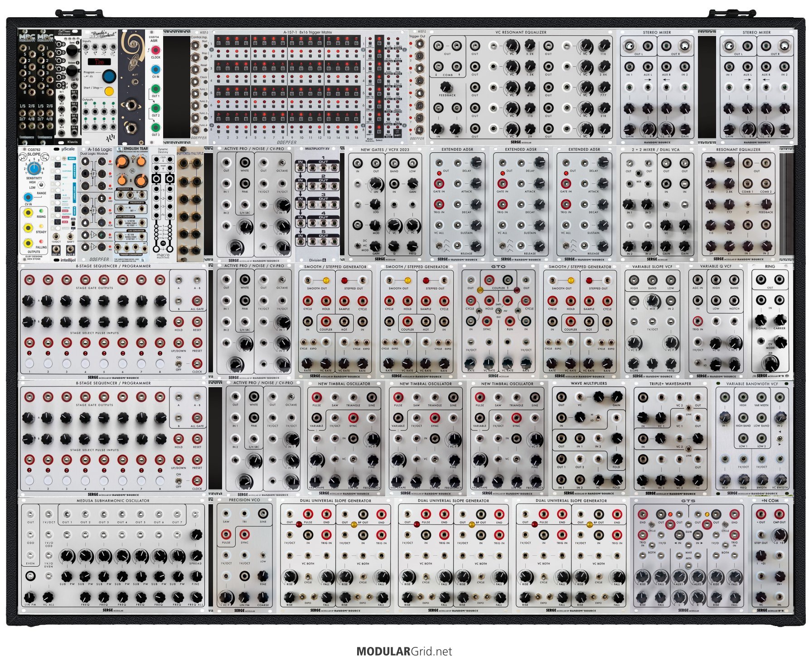Viewport: 809px width, 661px height.
Task: Click the CMP OUT jack on +N COM
Action: tap(780, 514)
